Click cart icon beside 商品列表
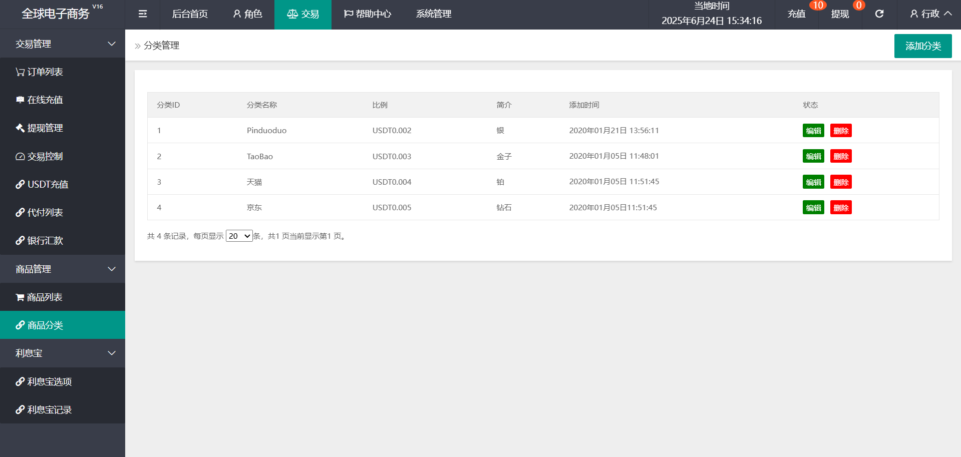This screenshot has width=961, height=457. pyautogui.click(x=20, y=297)
